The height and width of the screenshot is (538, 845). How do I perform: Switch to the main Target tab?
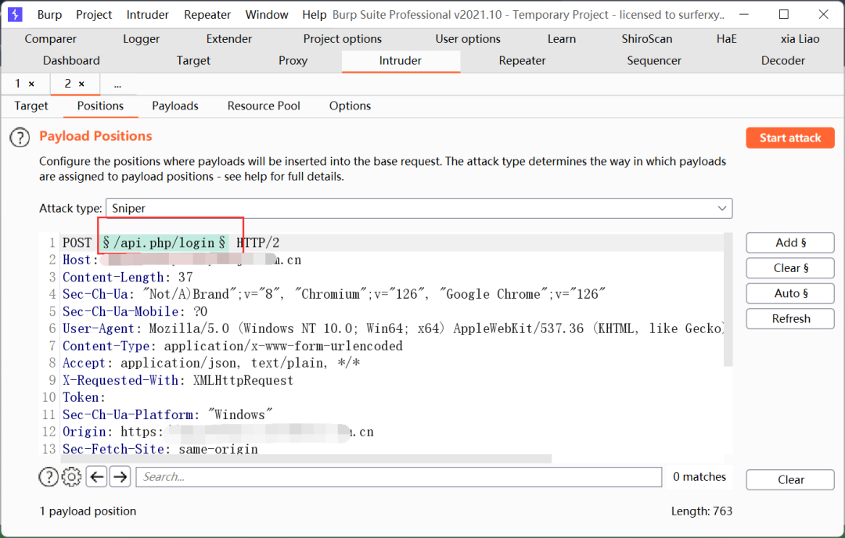[193, 61]
